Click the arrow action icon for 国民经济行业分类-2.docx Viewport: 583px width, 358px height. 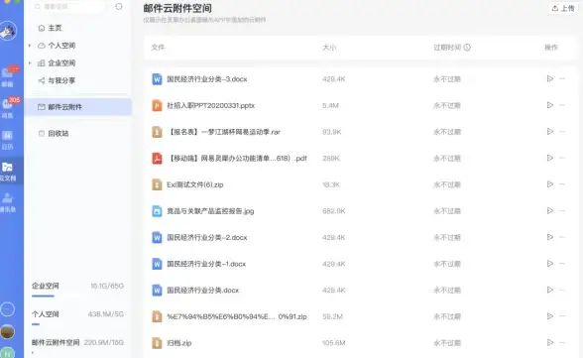550,237
